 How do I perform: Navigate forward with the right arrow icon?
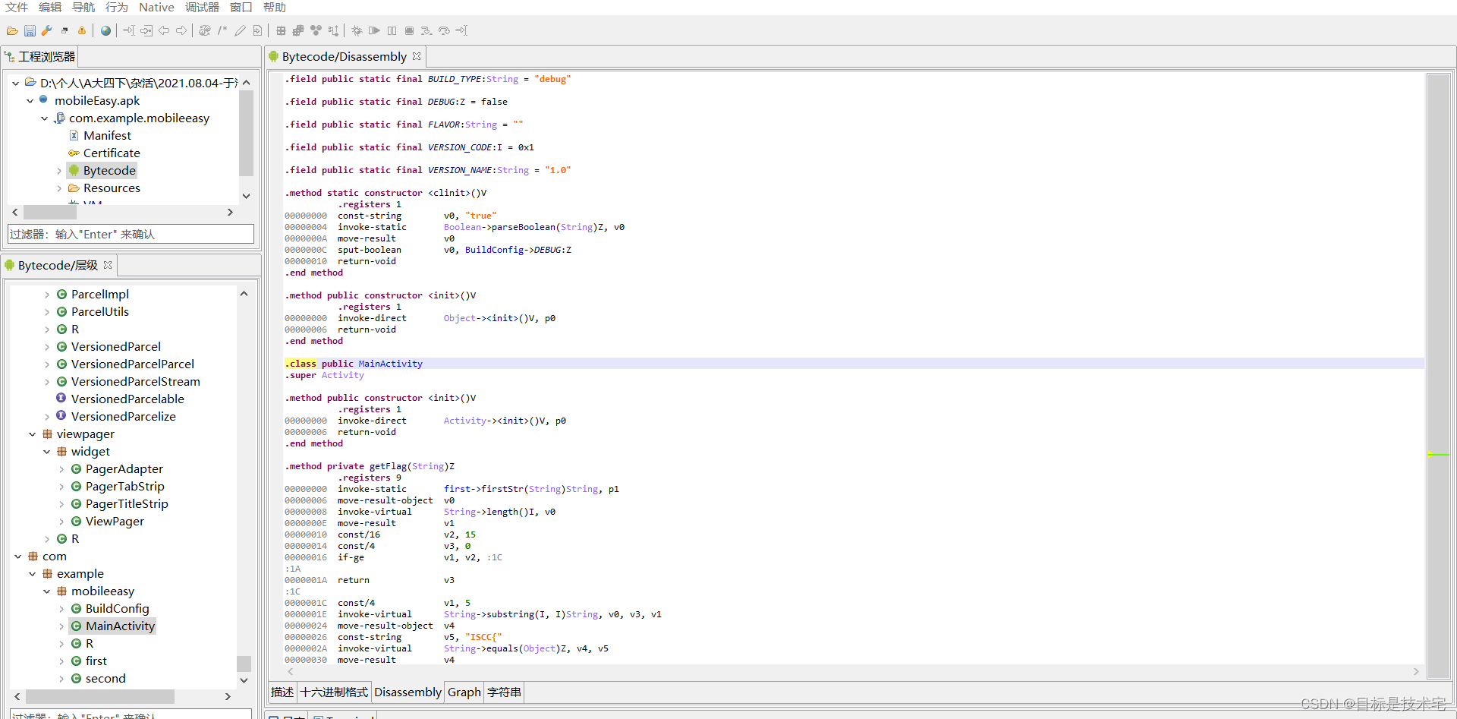point(181,31)
